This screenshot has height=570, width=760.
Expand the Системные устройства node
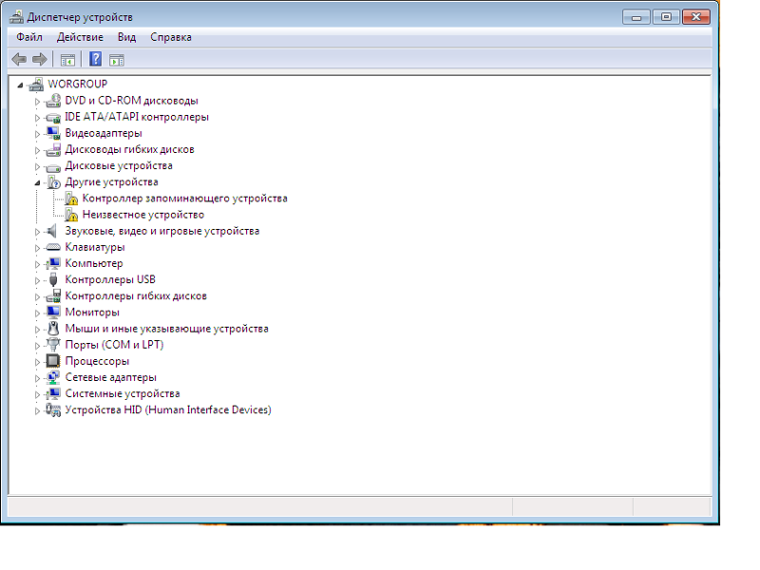coord(37,394)
